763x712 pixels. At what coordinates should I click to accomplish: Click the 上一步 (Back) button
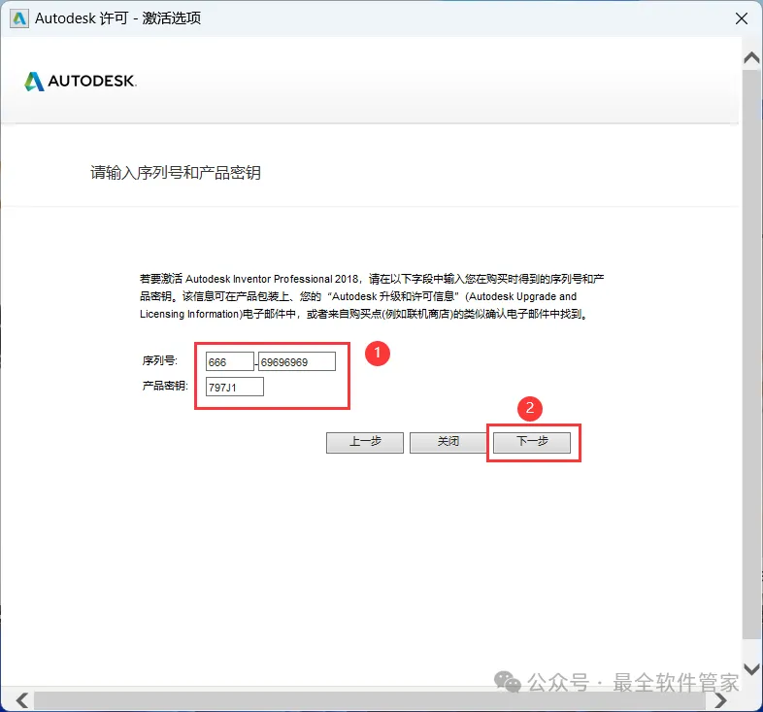365,442
